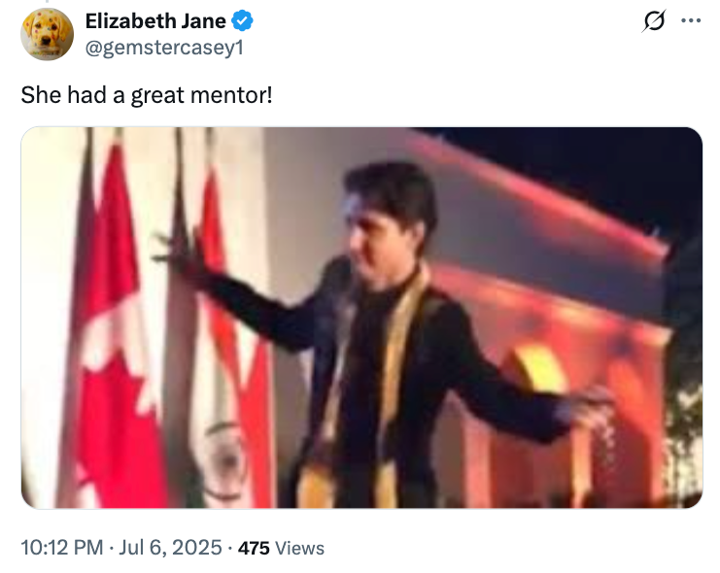The image size is (720, 573).
Task: Click the 475 view count number
Action: [x=254, y=548]
